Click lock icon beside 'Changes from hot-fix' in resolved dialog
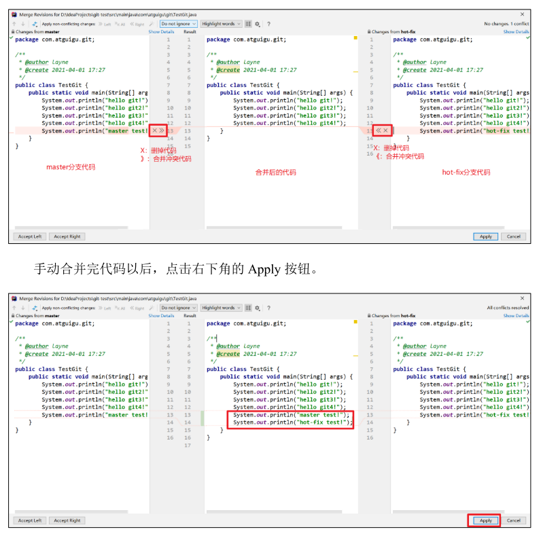Image resolution: width=560 pixels, height=538 pixels. (x=369, y=316)
